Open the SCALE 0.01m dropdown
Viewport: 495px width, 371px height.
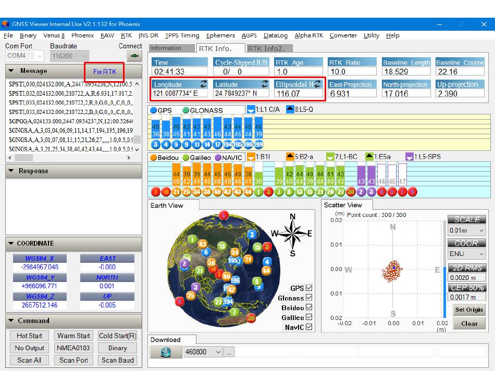[466, 231]
